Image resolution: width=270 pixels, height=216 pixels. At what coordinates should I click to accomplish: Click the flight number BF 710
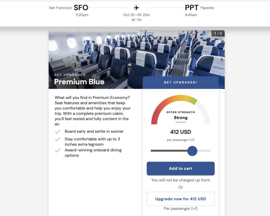click(x=136, y=20)
